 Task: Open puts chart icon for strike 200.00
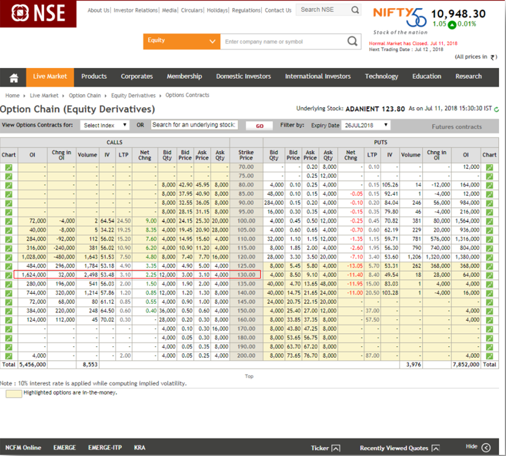[489, 356]
